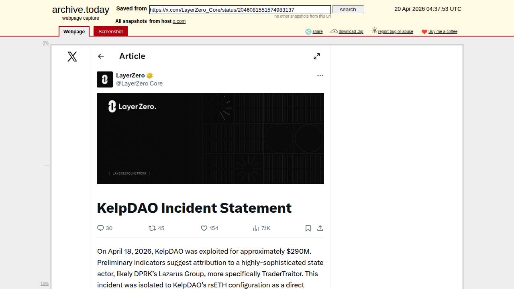The image size is (514, 289).
Task: Go back with the left arrow
Action: click(101, 56)
